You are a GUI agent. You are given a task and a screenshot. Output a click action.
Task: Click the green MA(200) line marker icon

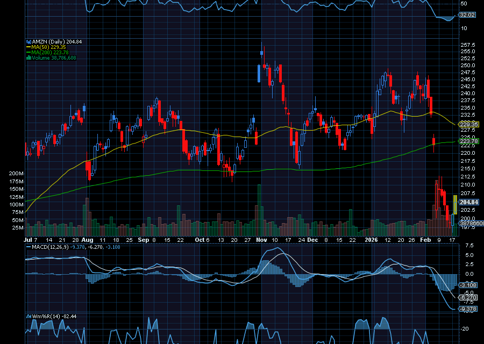tap(29, 52)
